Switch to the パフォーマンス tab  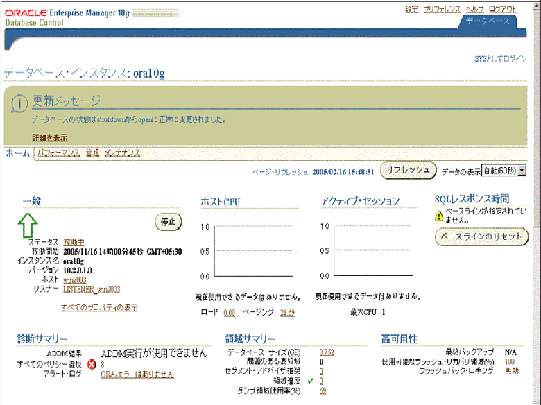click(59, 153)
